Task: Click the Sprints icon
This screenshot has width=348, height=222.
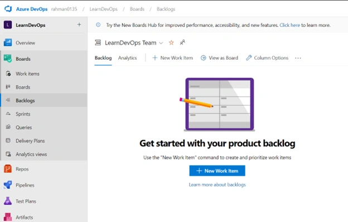Action: click(x=8, y=114)
